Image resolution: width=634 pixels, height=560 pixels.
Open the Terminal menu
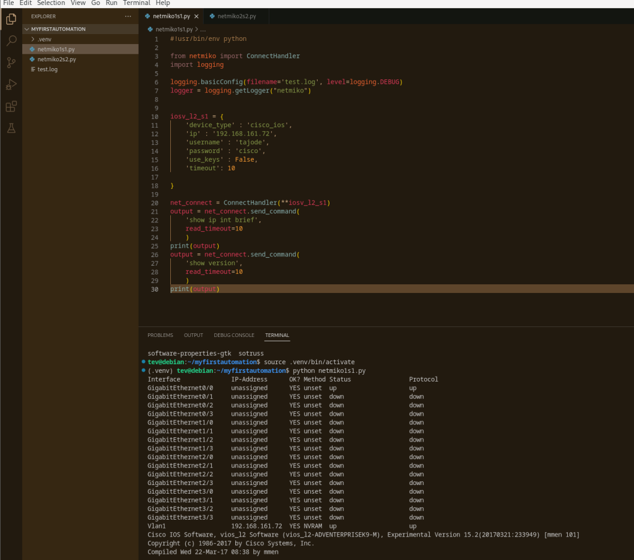136,3
